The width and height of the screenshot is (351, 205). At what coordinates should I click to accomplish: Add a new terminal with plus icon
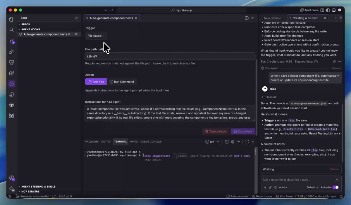click(218, 142)
